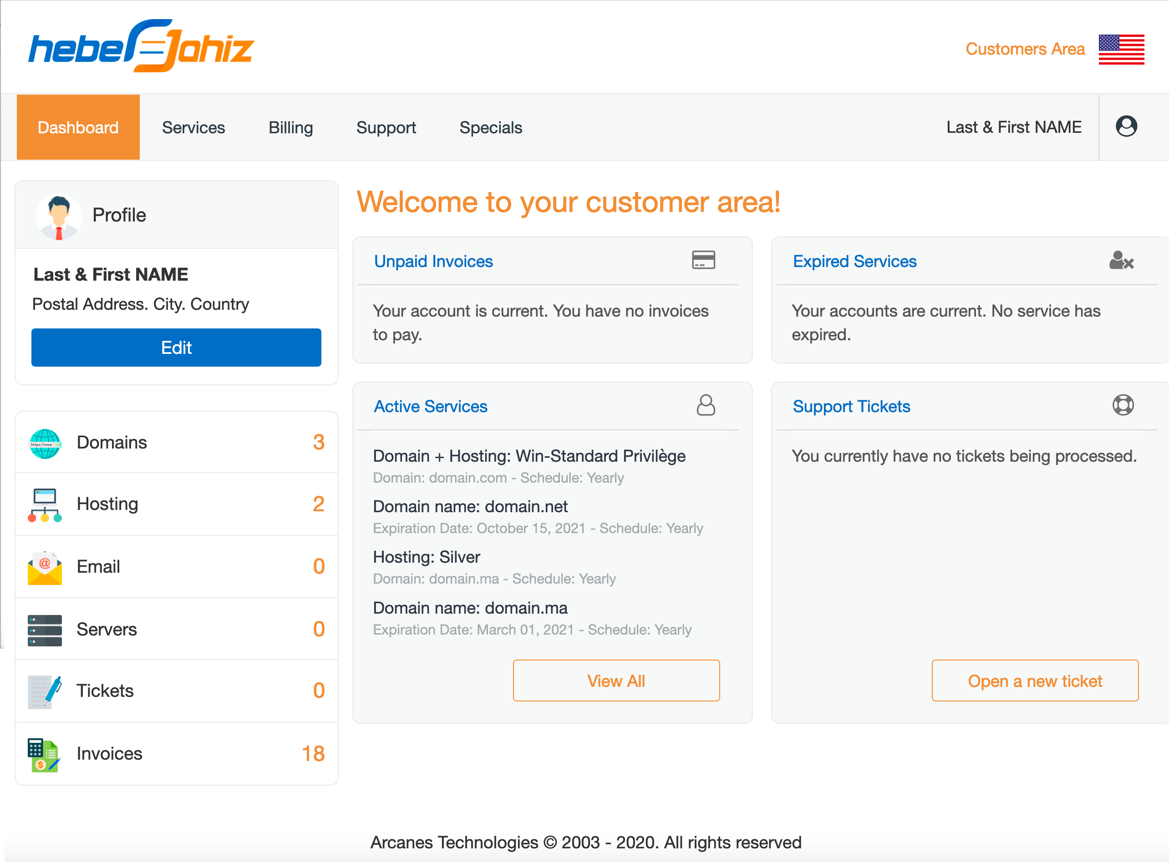
Task: Click 'Hosting: Silver' service entry
Action: point(427,558)
